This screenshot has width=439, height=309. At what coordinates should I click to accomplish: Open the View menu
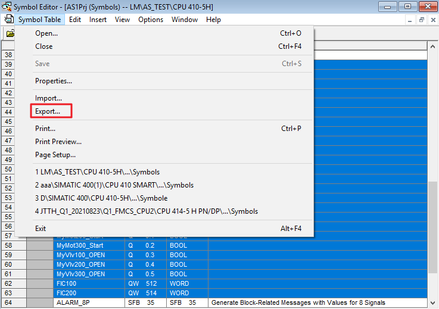[122, 20]
